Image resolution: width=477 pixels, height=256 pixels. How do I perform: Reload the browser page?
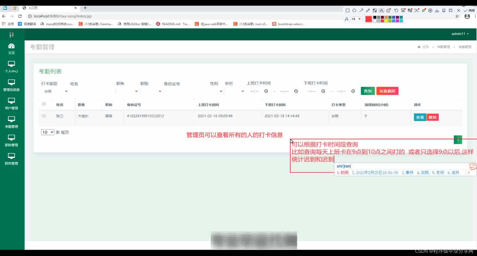pos(20,16)
